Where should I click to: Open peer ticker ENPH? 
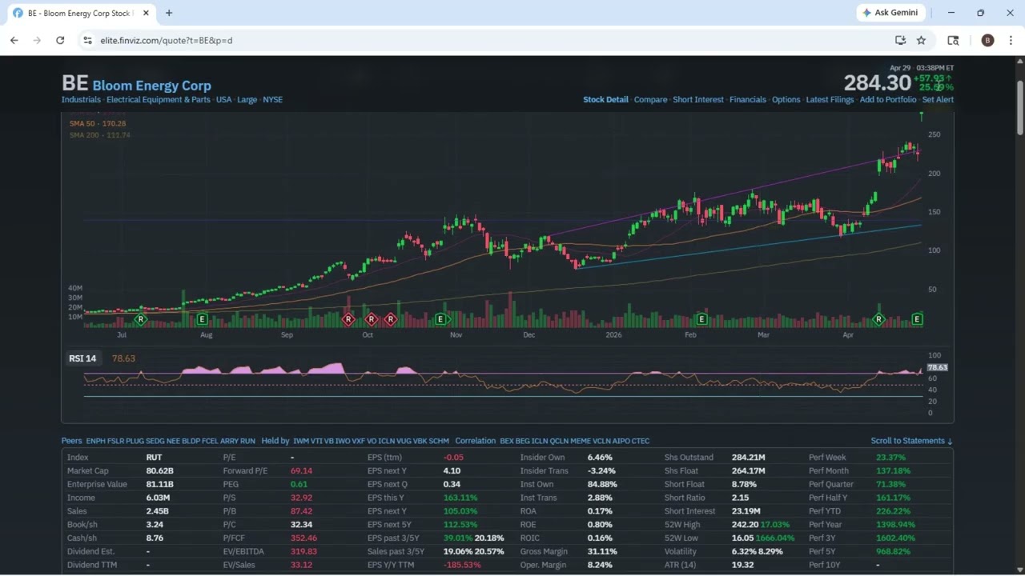coord(95,441)
